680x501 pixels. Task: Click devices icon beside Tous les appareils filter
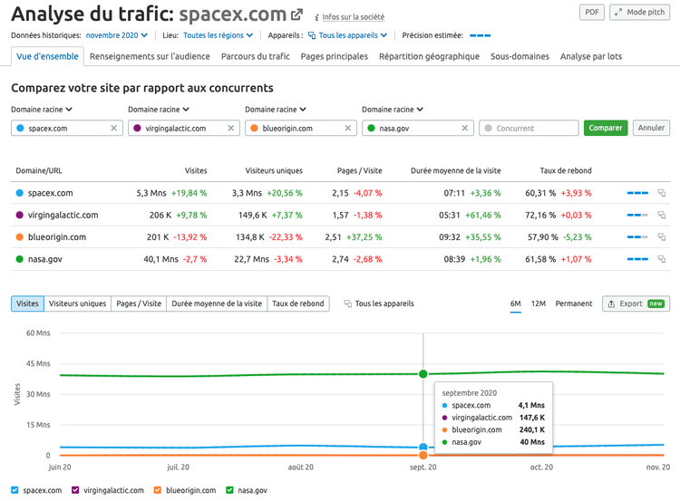[x=311, y=35]
